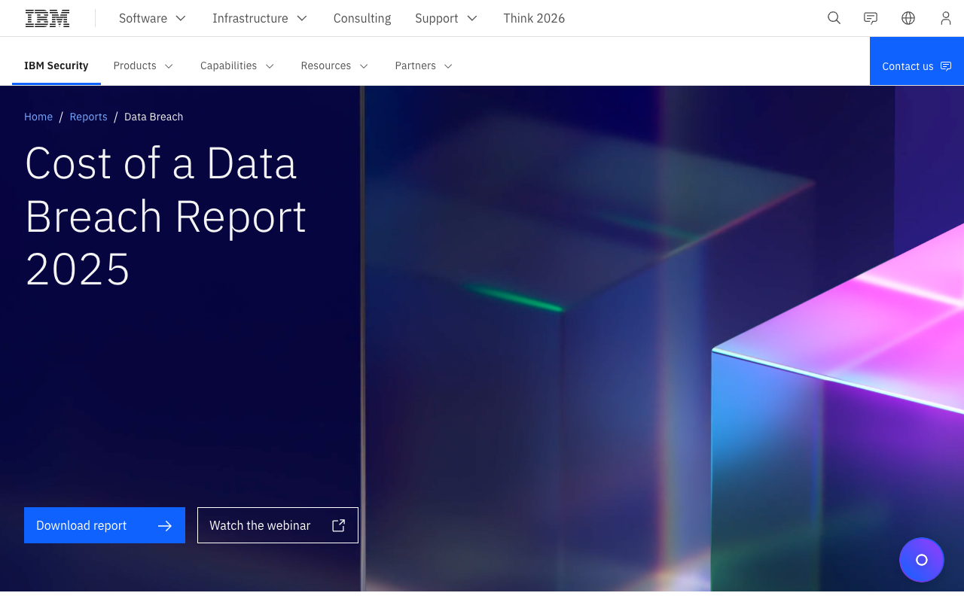Expand the Products dropdown
Screen dimensions: 964x602
[144, 65]
